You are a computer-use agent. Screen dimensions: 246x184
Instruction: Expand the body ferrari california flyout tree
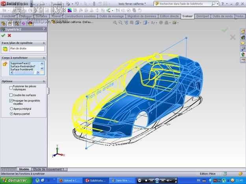click(49, 22)
